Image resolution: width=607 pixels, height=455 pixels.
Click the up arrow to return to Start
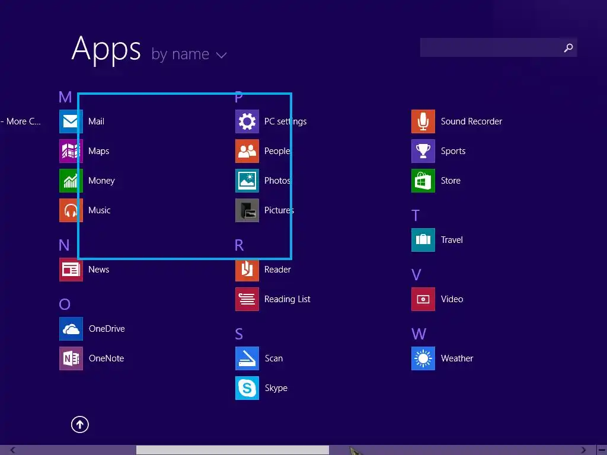click(x=80, y=424)
